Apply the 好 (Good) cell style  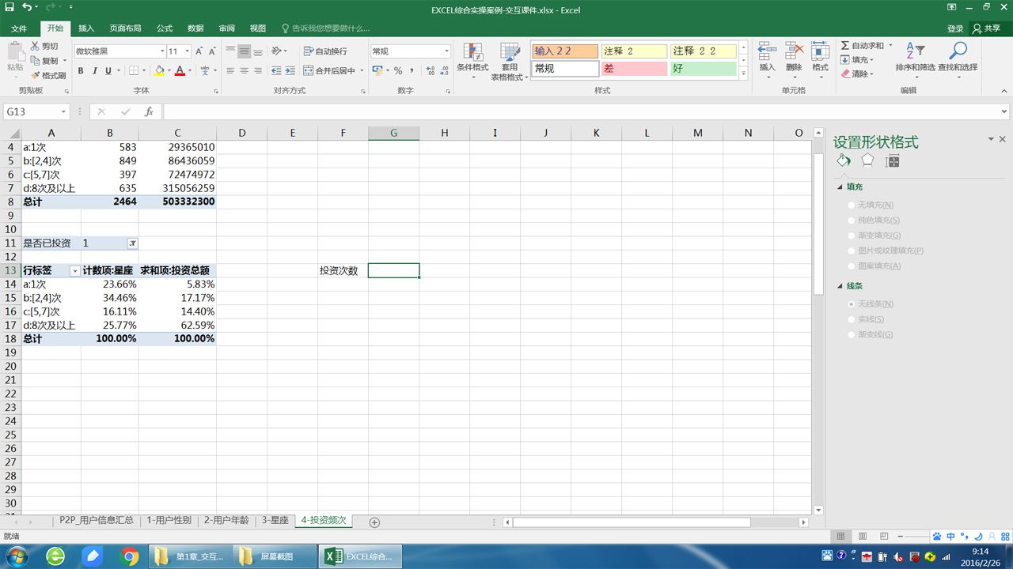(x=703, y=69)
